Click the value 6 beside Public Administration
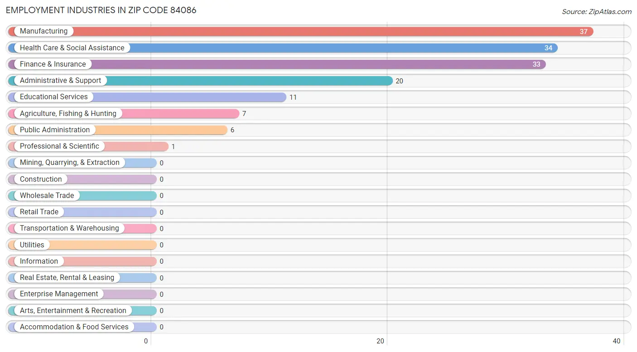 232,130
